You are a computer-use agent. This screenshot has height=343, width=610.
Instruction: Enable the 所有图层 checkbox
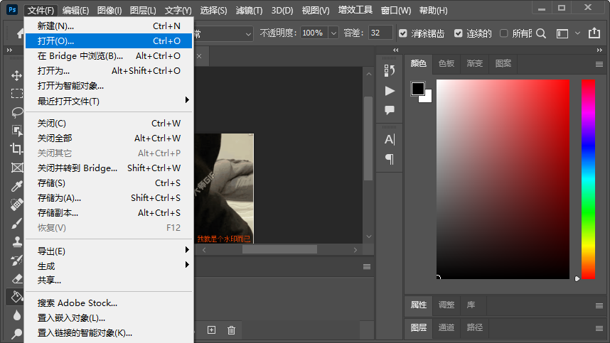[x=504, y=33]
